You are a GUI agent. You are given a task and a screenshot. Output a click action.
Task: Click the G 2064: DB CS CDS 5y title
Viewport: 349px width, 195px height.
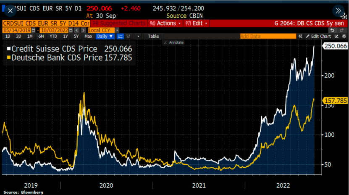pos(309,24)
